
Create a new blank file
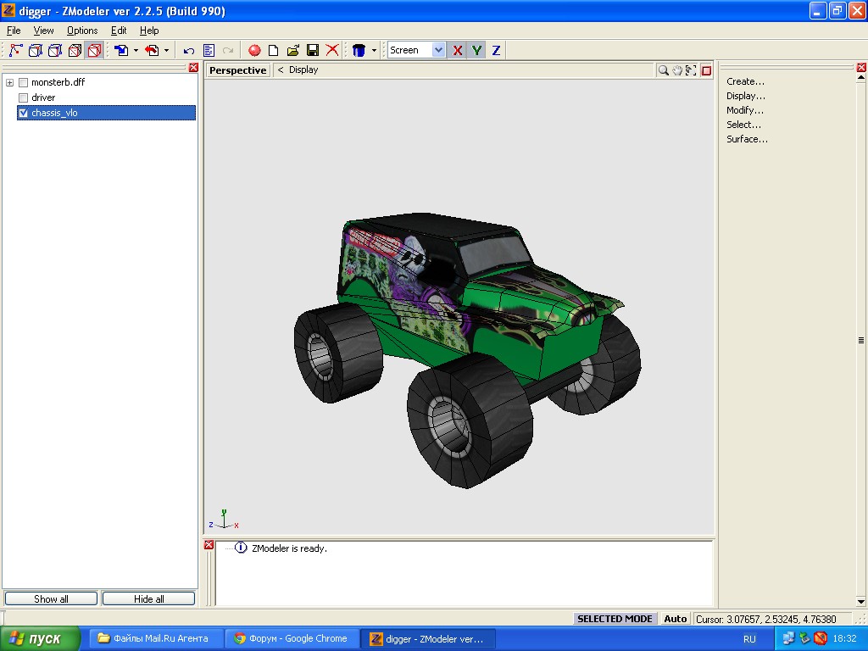(x=274, y=50)
